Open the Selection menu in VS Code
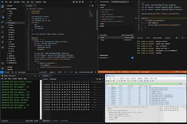187x124 pixels. click(x=17, y=2)
